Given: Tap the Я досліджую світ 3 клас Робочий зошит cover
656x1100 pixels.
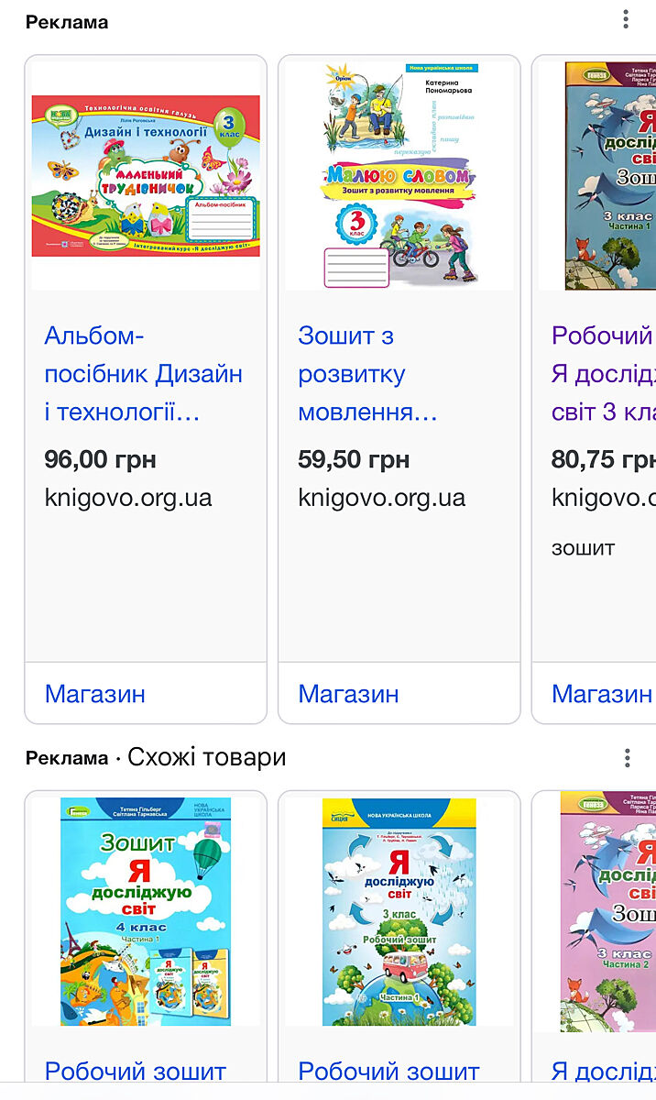Looking at the screenshot, I should (399, 911).
